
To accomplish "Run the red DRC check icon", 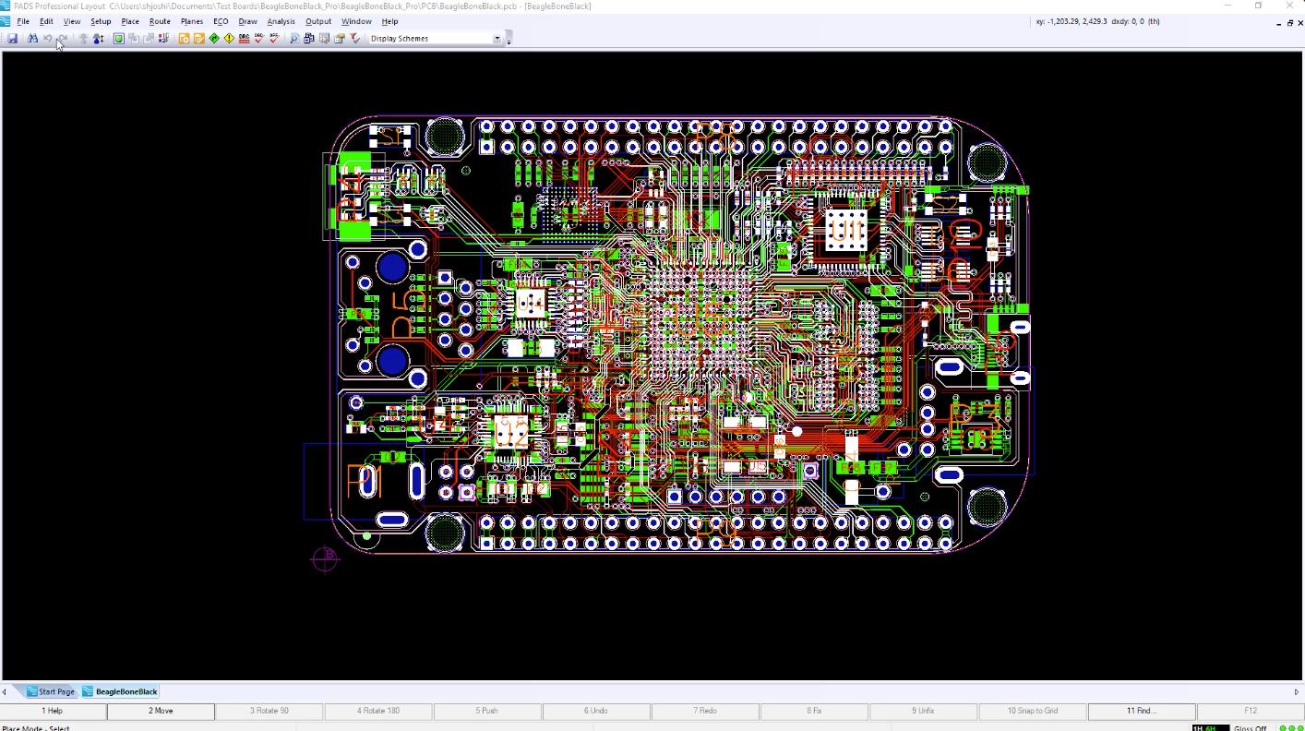I will [x=245, y=39].
